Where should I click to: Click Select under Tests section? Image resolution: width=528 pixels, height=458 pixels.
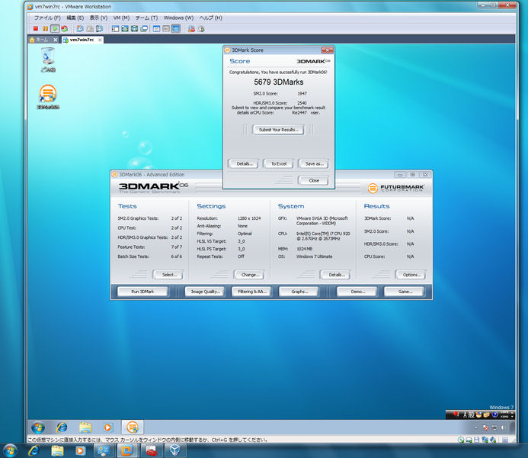pyautogui.click(x=168, y=275)
